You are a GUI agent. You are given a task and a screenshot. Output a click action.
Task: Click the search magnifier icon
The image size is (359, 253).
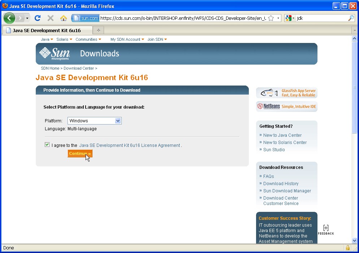351,18
